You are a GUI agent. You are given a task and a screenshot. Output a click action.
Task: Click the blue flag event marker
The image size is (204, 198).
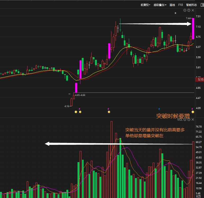[159, 109]
